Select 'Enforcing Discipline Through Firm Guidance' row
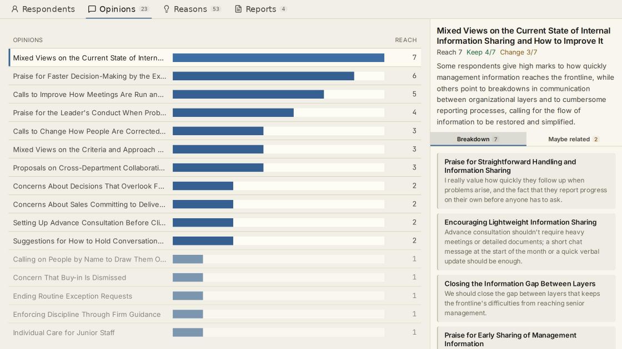Screen dimensions: 622x349 214,314
